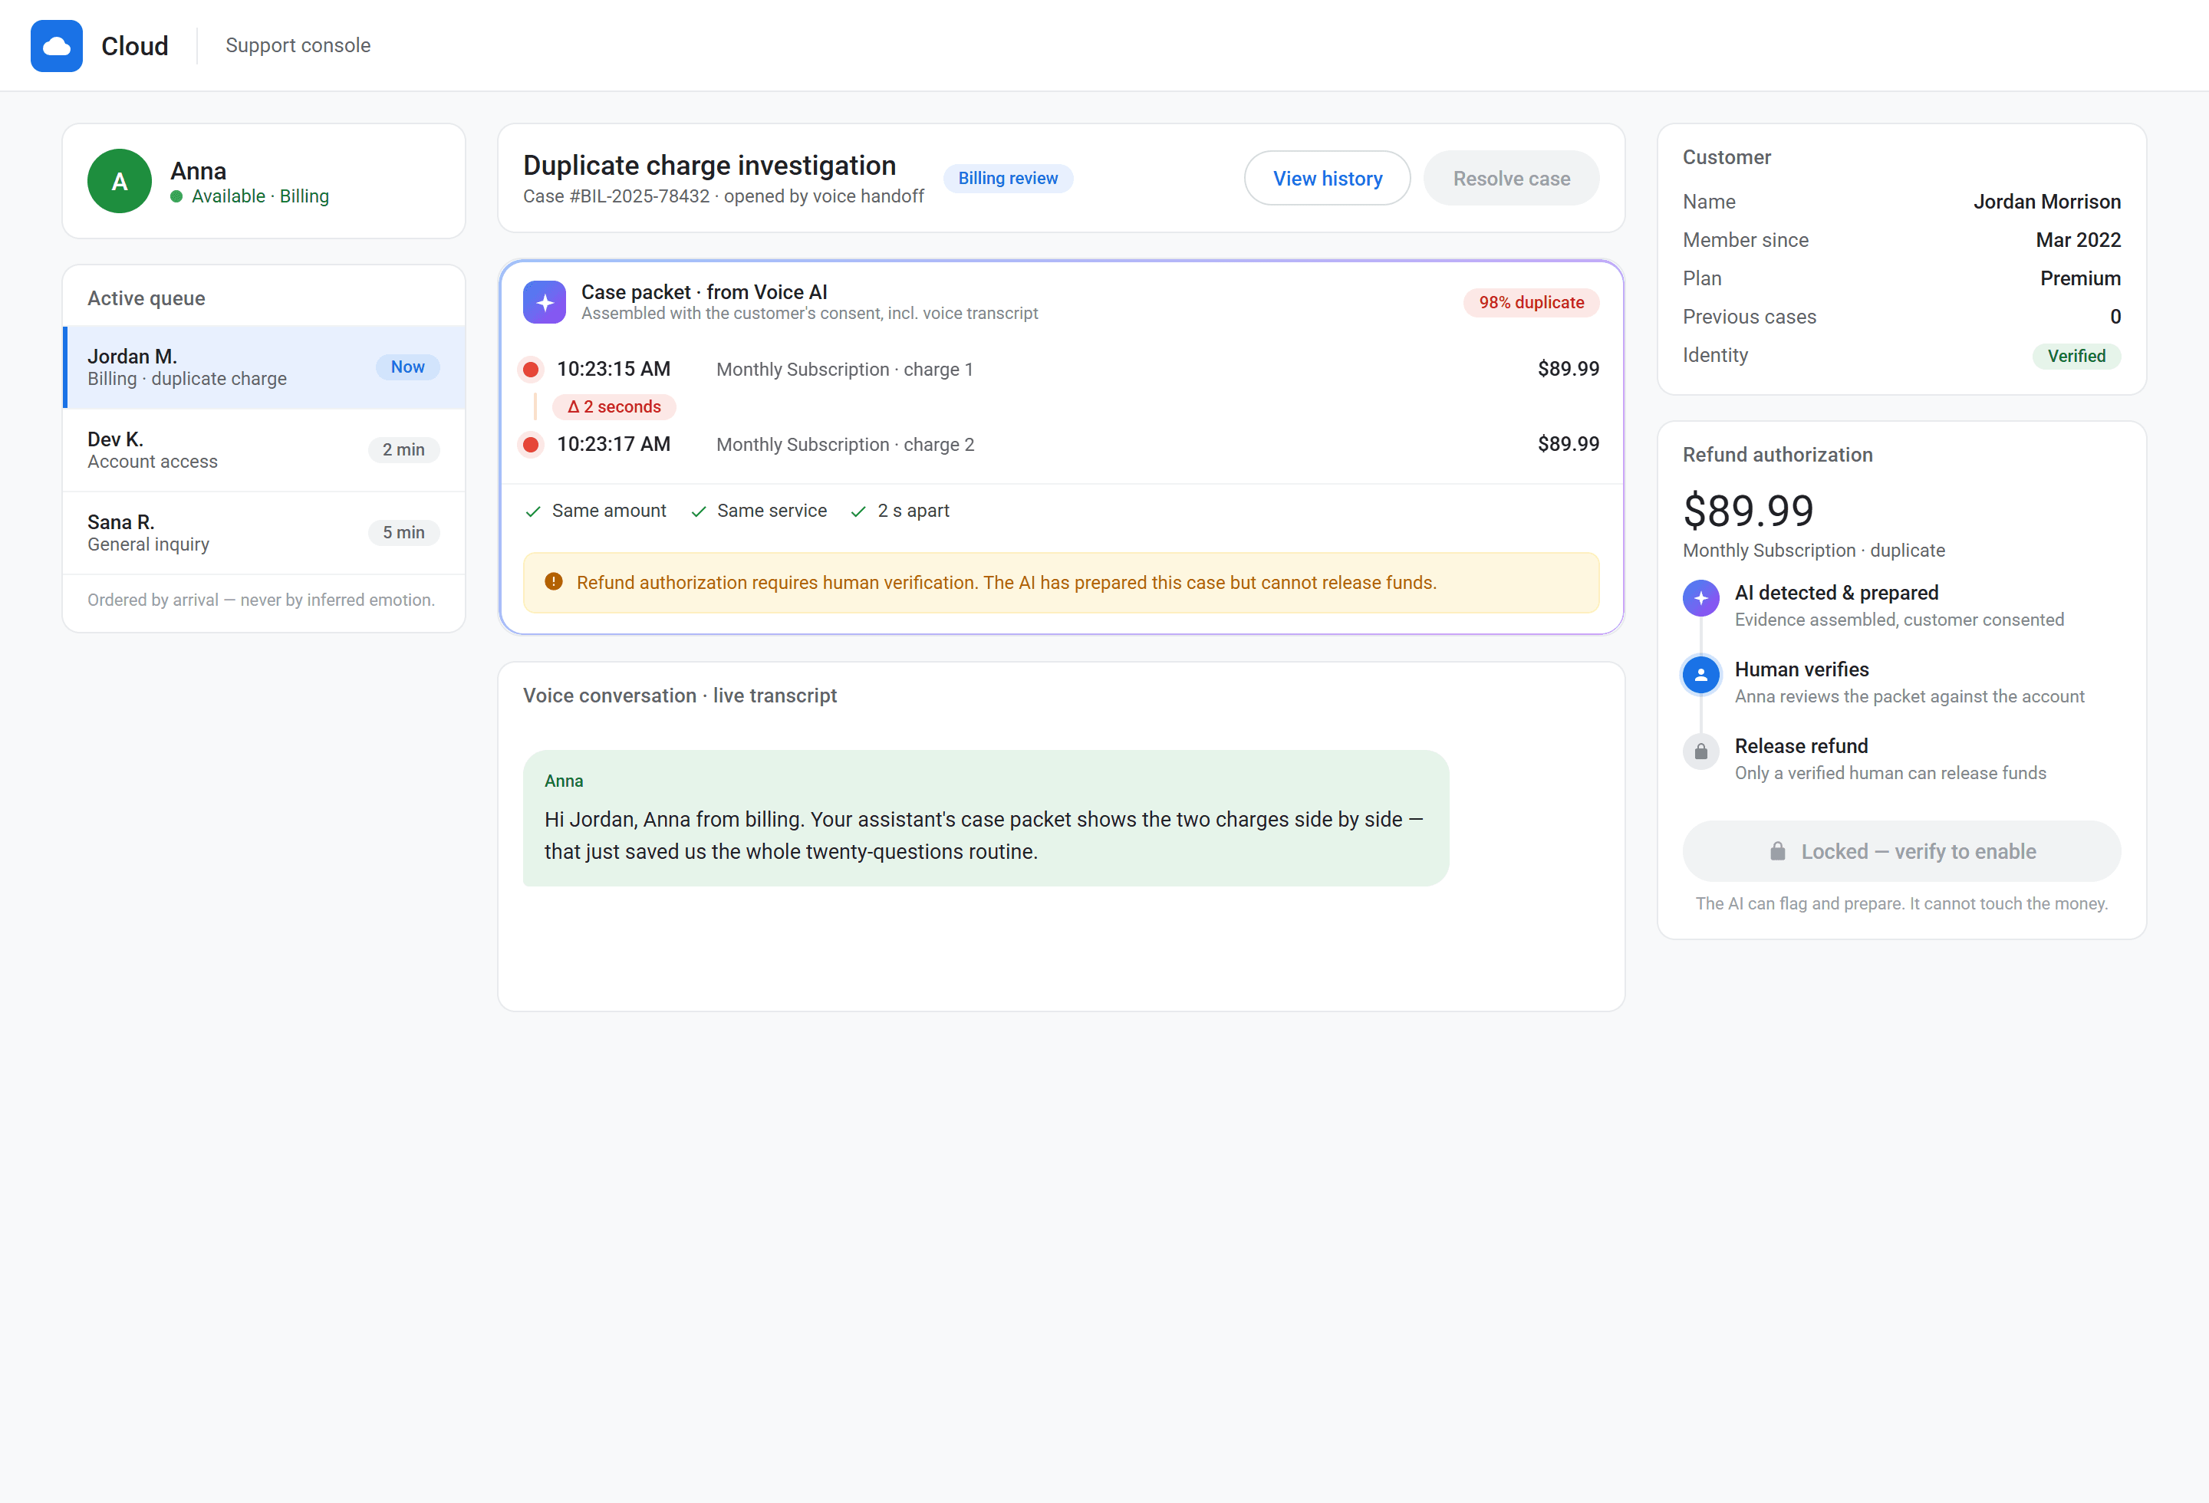Click the $89.99 amount for charge 2
This screenshot has height=1503, width=2209.
pos(1569,444)
